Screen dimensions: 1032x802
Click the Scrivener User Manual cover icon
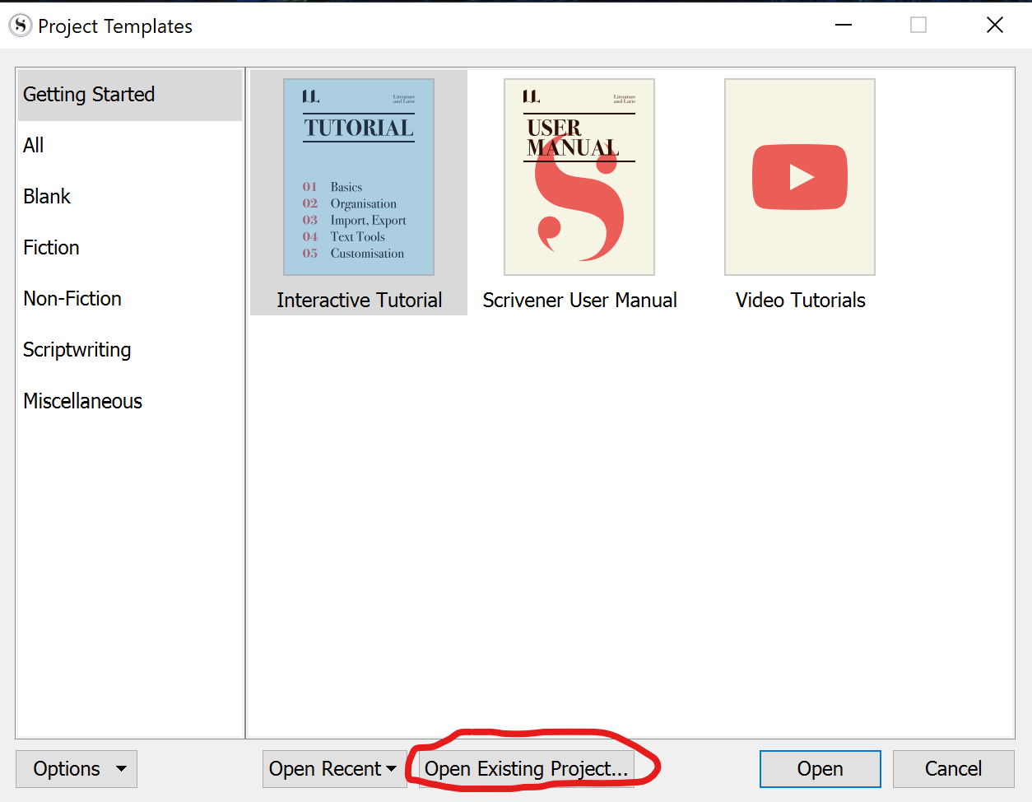coord(579,177)
